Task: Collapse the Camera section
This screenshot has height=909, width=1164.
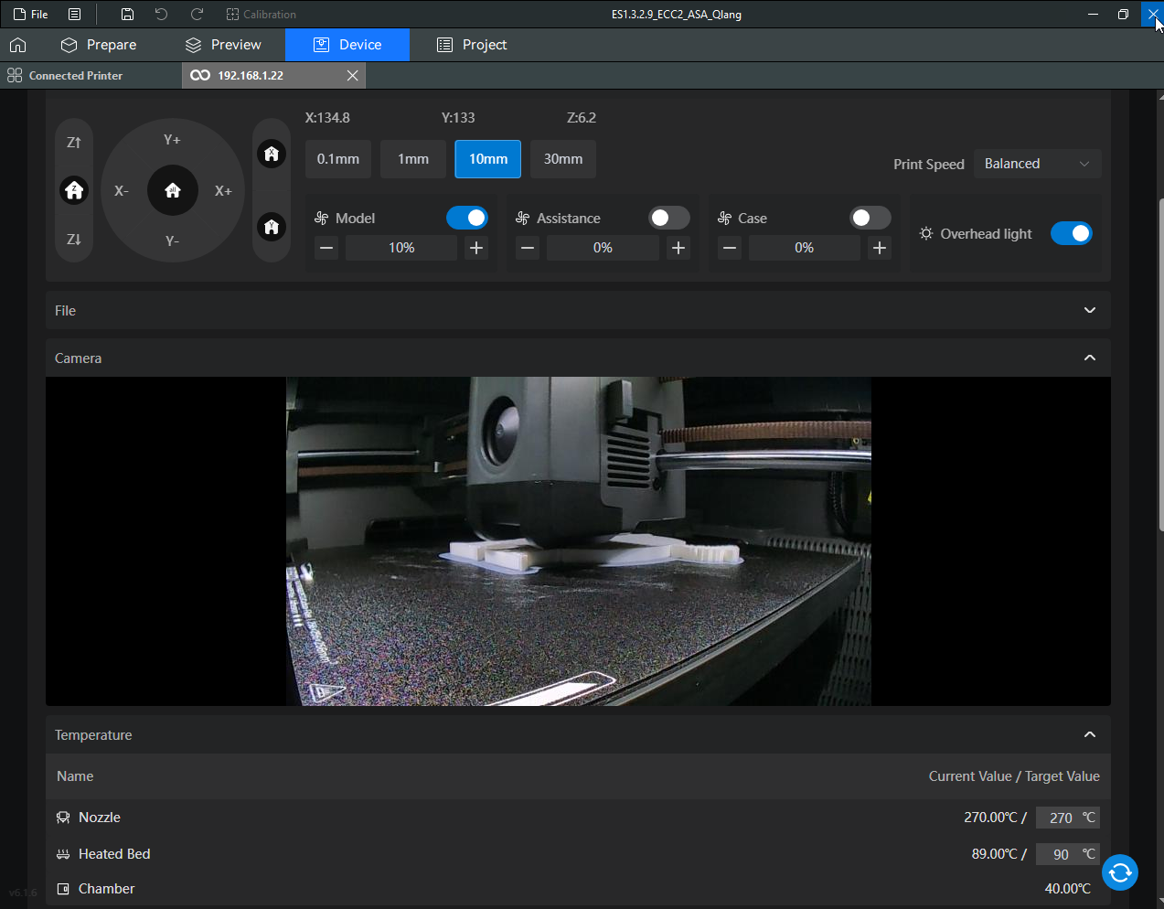Action: pyautogui.click(x=1089, y=358)
